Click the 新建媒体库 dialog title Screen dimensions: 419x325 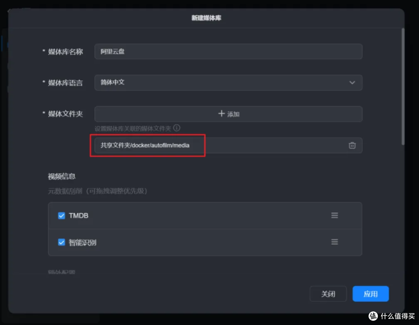(206, 18)
